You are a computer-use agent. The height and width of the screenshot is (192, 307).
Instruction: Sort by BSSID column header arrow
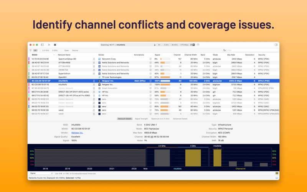[54, 55]
